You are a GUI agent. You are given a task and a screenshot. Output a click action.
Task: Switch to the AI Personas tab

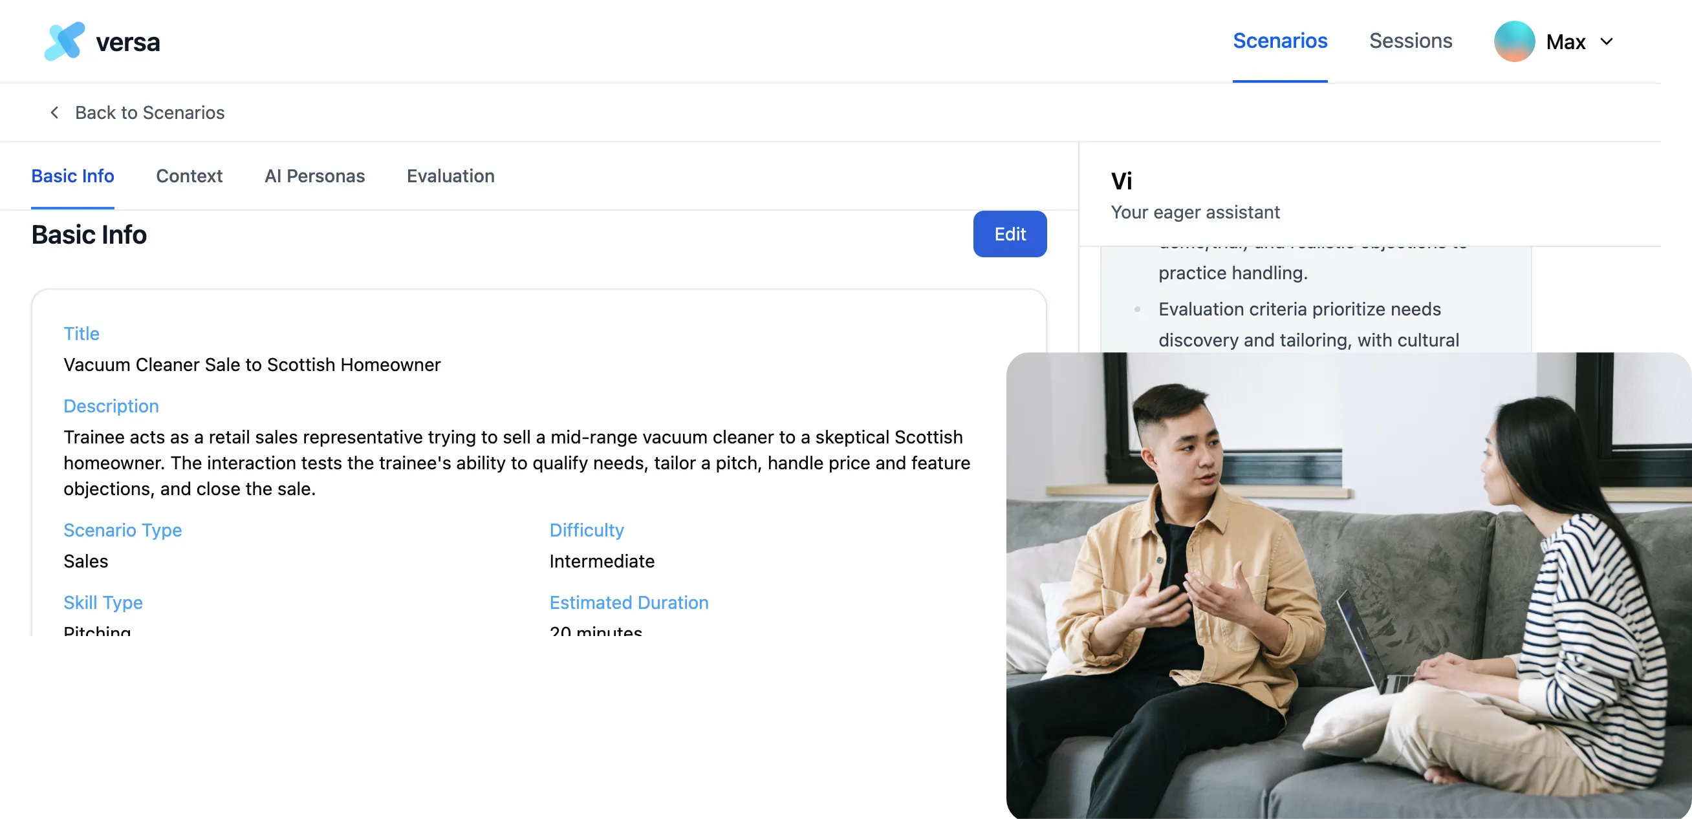tap(314, 176)
